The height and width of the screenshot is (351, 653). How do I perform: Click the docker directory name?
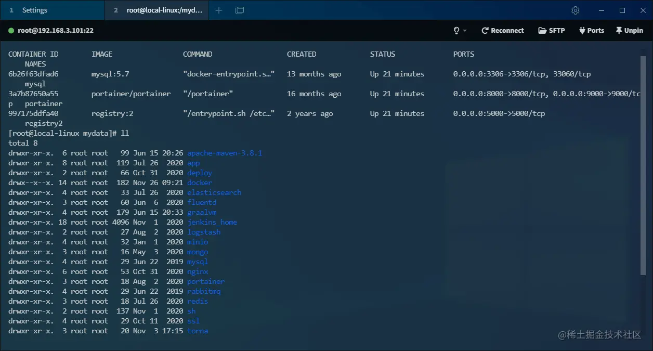(x=200, y=183)
